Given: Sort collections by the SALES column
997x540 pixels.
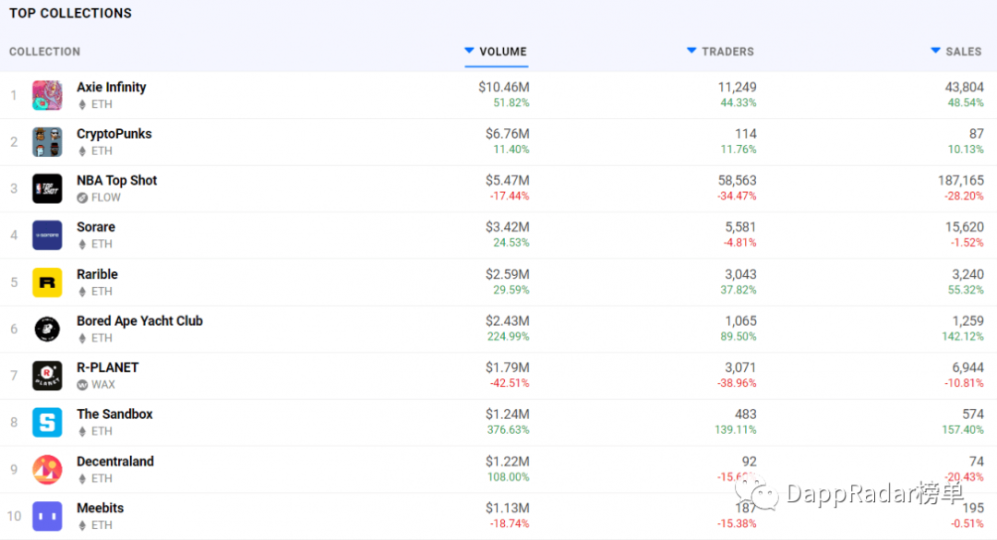Looking at the screenshot, I should (x=956, y=52).
